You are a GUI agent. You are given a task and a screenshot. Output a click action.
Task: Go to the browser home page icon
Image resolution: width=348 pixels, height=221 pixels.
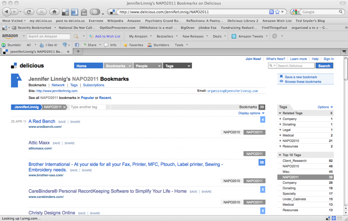tap(54, 12)
